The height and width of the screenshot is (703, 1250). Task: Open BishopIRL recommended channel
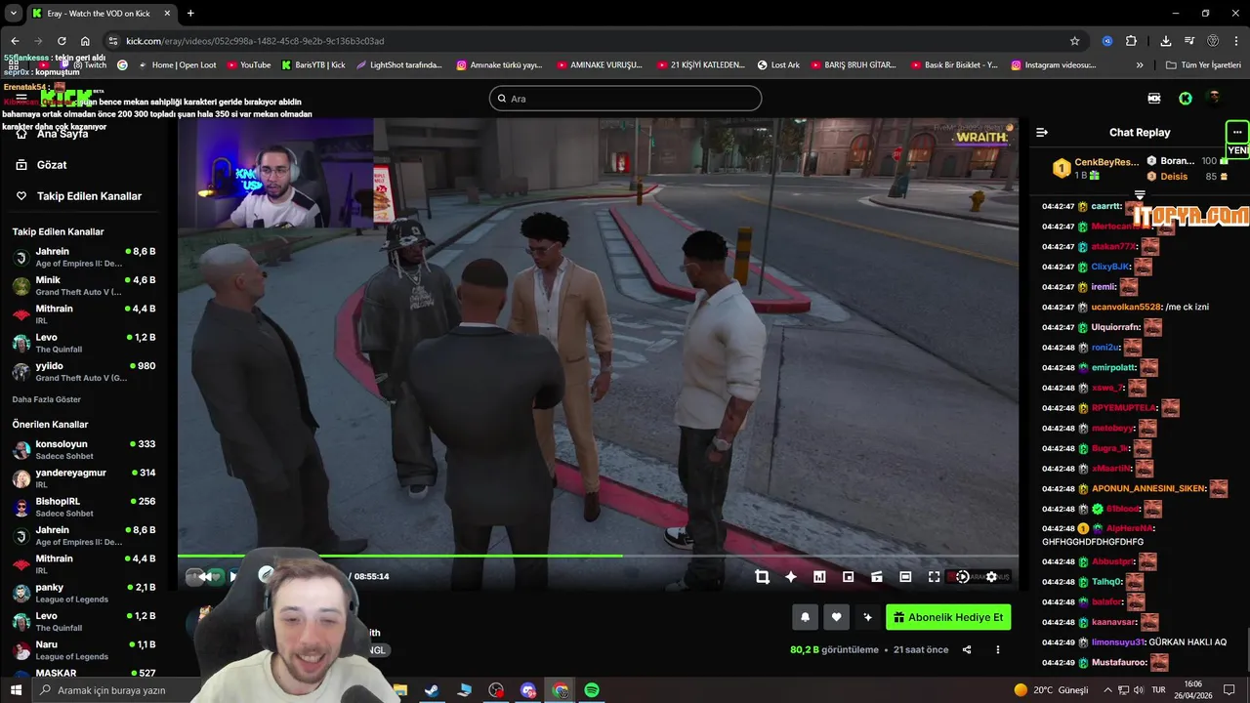[83, 507]
